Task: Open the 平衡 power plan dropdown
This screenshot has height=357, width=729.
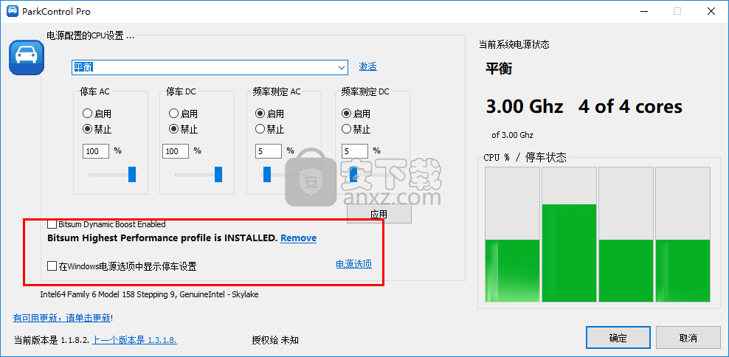Action: pos(210,67)
